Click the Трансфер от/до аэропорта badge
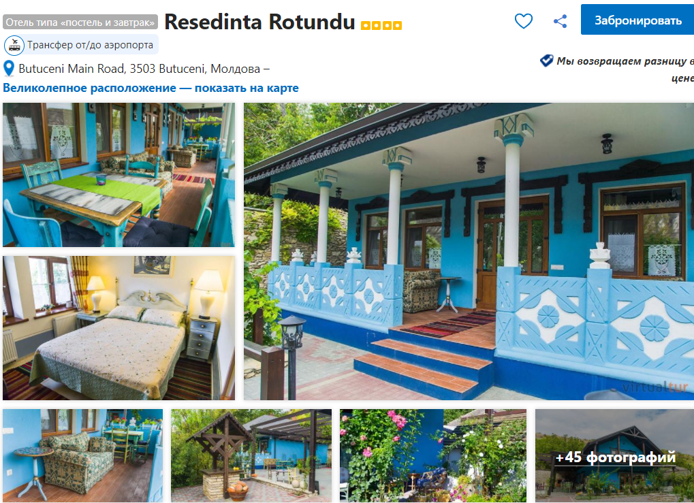Image resolution: width=694 pixels, height=503 pixels. click(80, 45)
